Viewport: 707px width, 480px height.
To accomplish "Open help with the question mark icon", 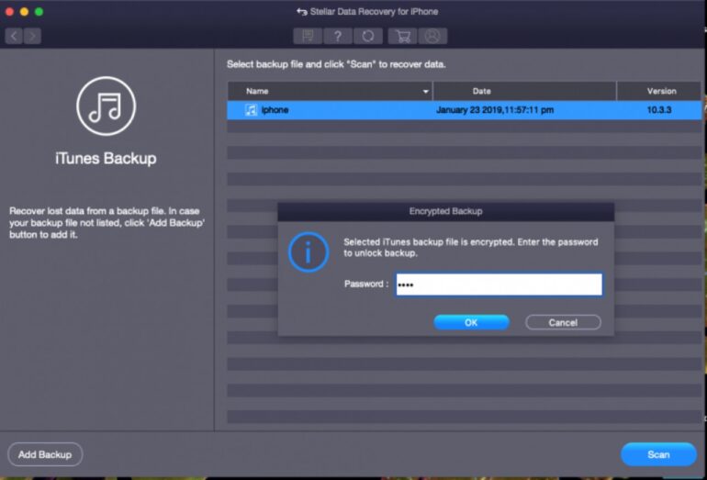I will point(338,36).
